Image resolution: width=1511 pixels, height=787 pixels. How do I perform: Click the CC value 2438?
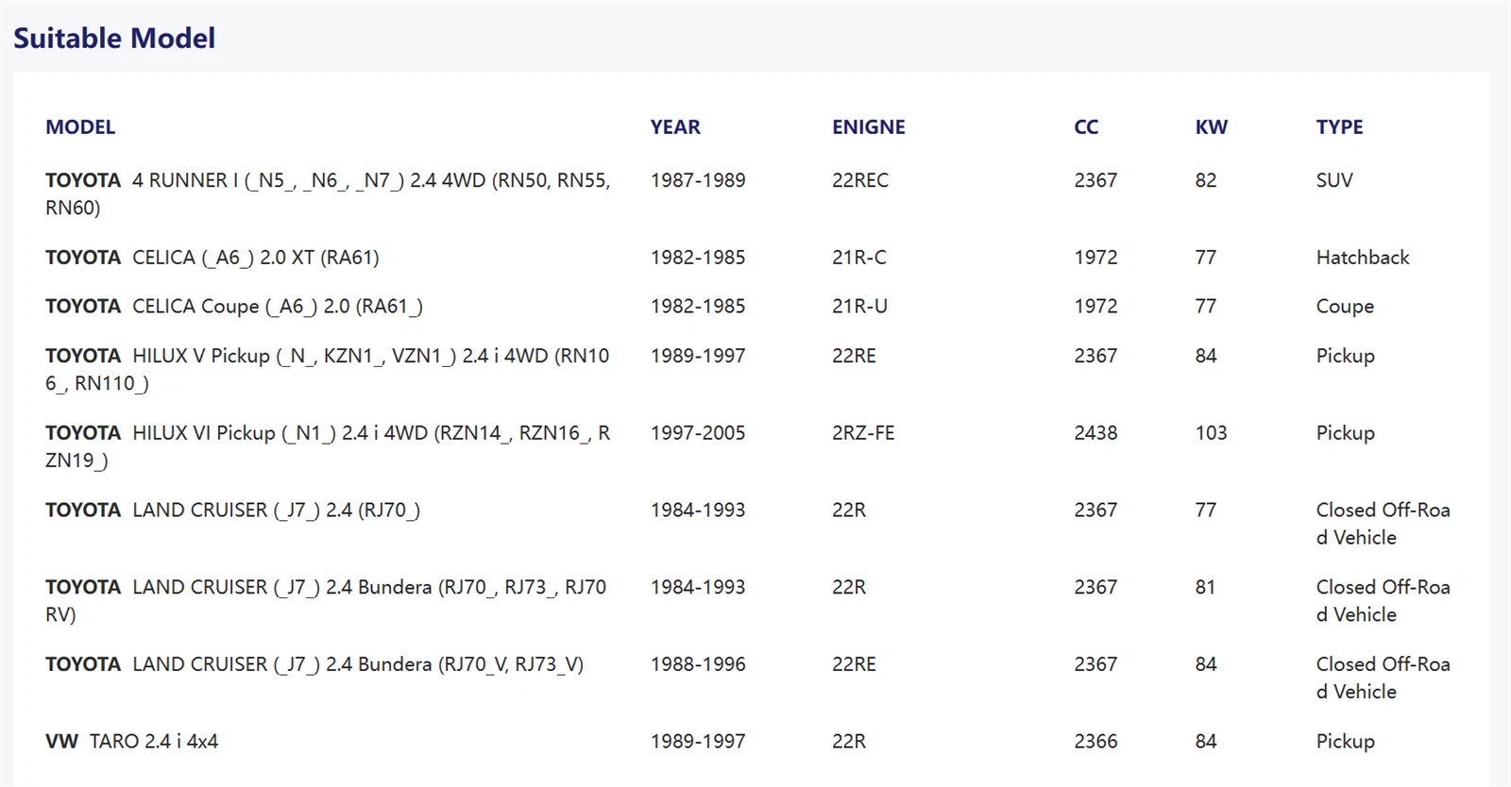(1095, 433)
